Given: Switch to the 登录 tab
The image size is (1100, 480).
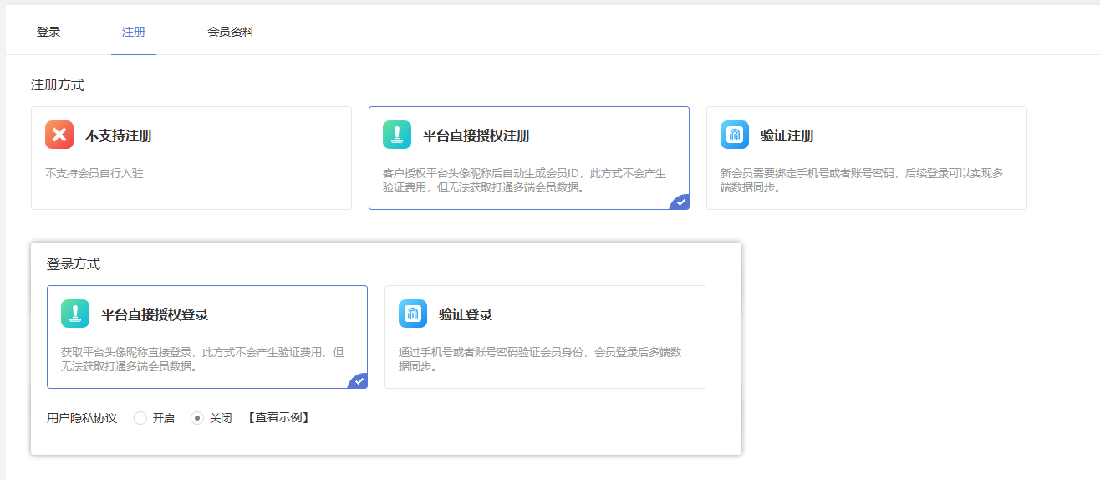Looking at the screenshot, I should 48,32.
